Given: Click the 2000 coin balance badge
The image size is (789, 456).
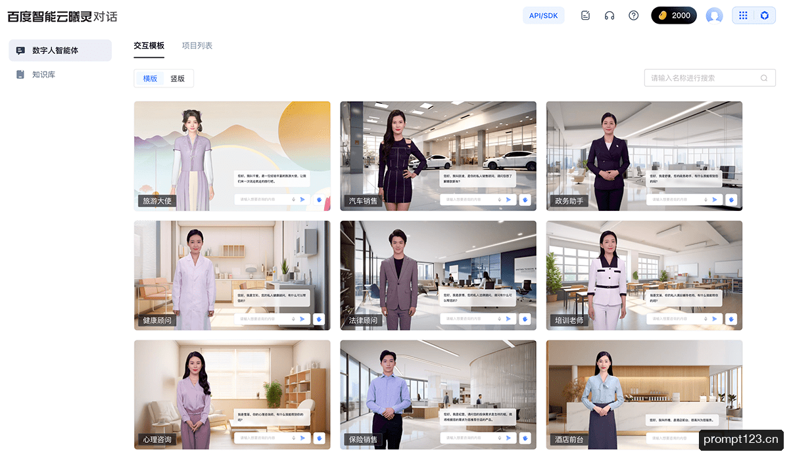Looking at the screenshot, I should tap(674, 16).
